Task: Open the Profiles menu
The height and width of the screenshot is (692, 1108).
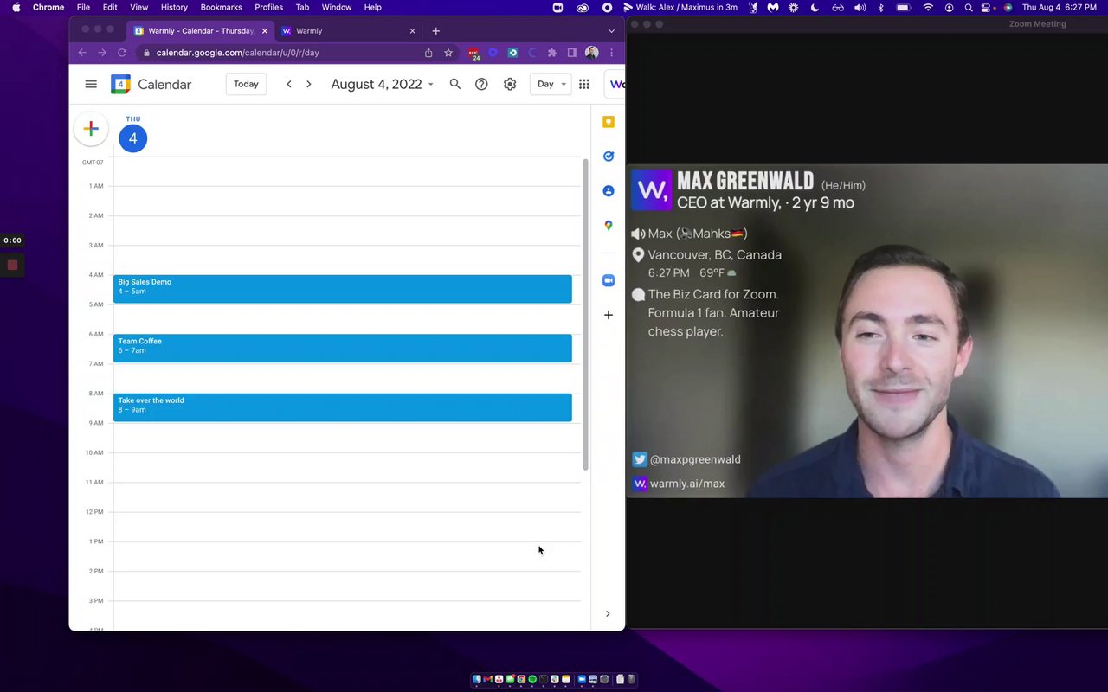Action: pyautogui.click(x=268, y=7)
